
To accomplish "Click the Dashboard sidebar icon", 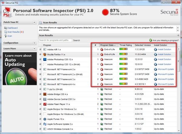I will click(x=5, y=28).
